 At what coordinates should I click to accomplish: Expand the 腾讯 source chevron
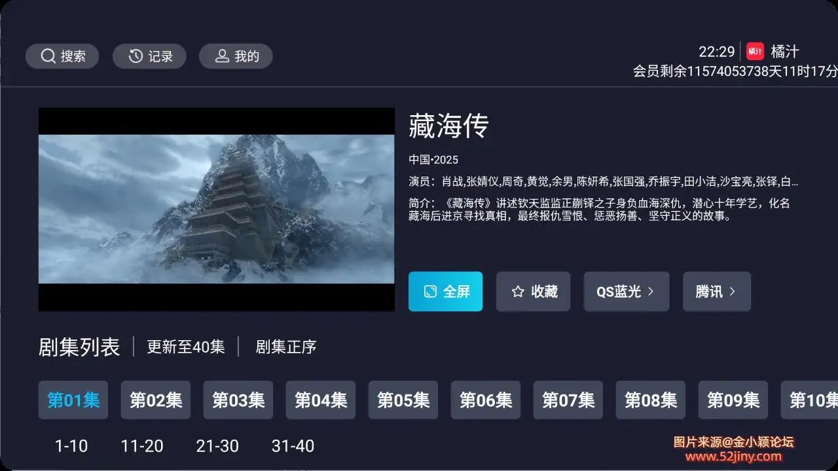(732, 292)
